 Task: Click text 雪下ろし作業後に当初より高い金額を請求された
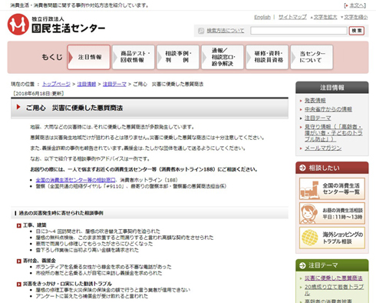tap(87, 250)
